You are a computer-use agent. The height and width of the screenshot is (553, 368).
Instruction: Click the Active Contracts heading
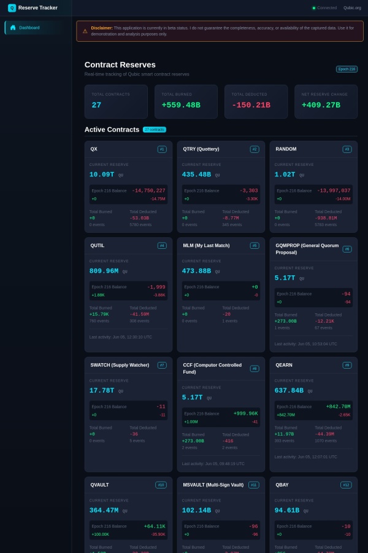112,130
